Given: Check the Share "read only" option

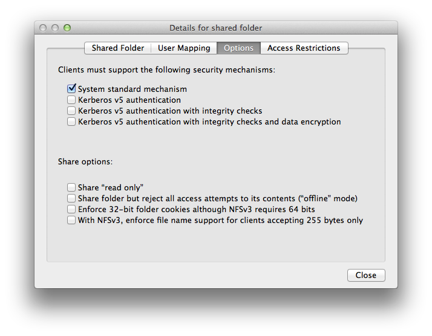Looking at the screenshot, I should (71, 187).
